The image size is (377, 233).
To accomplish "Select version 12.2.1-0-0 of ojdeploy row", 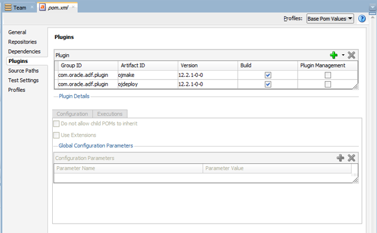I will 208,84.
